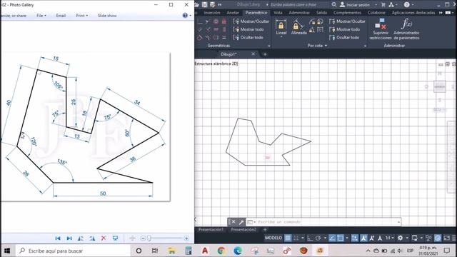Select Paramétrico ribbon tab
This screenshot has height=257, width=457.
[256, 13]
